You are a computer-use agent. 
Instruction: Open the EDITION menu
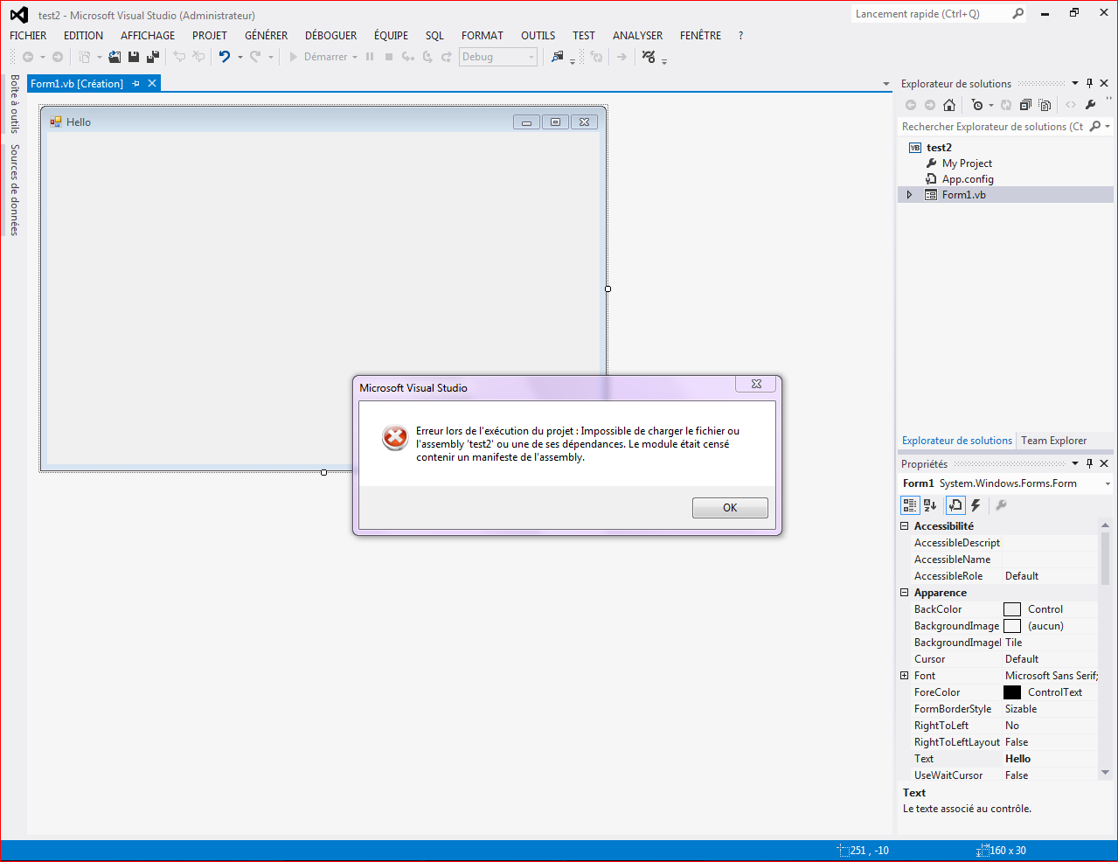point(83,36)
